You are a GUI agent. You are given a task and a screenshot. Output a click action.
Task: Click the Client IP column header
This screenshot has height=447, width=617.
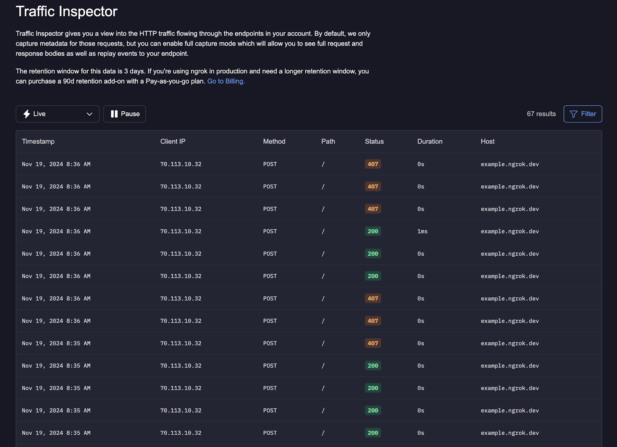coord(173,141)
